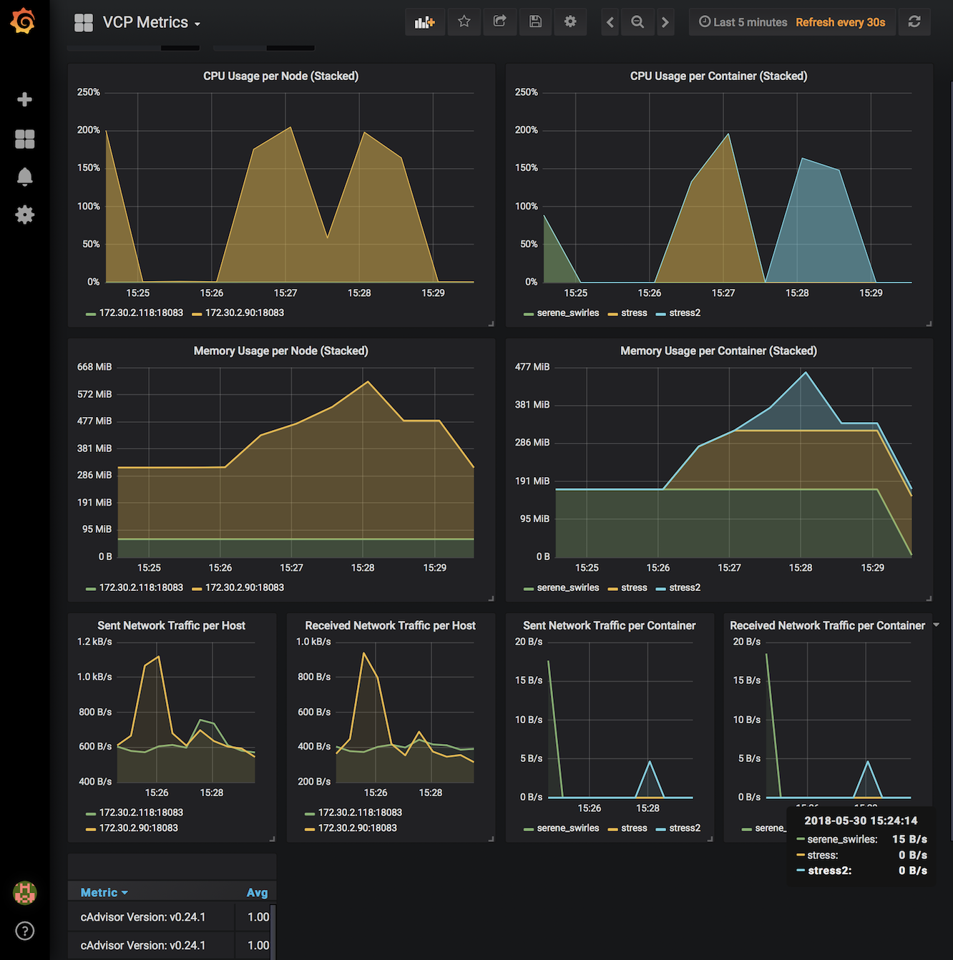Click the refresh dashboard icon
953x960 pixels.
pyautogui.click(x=914, y=21)
